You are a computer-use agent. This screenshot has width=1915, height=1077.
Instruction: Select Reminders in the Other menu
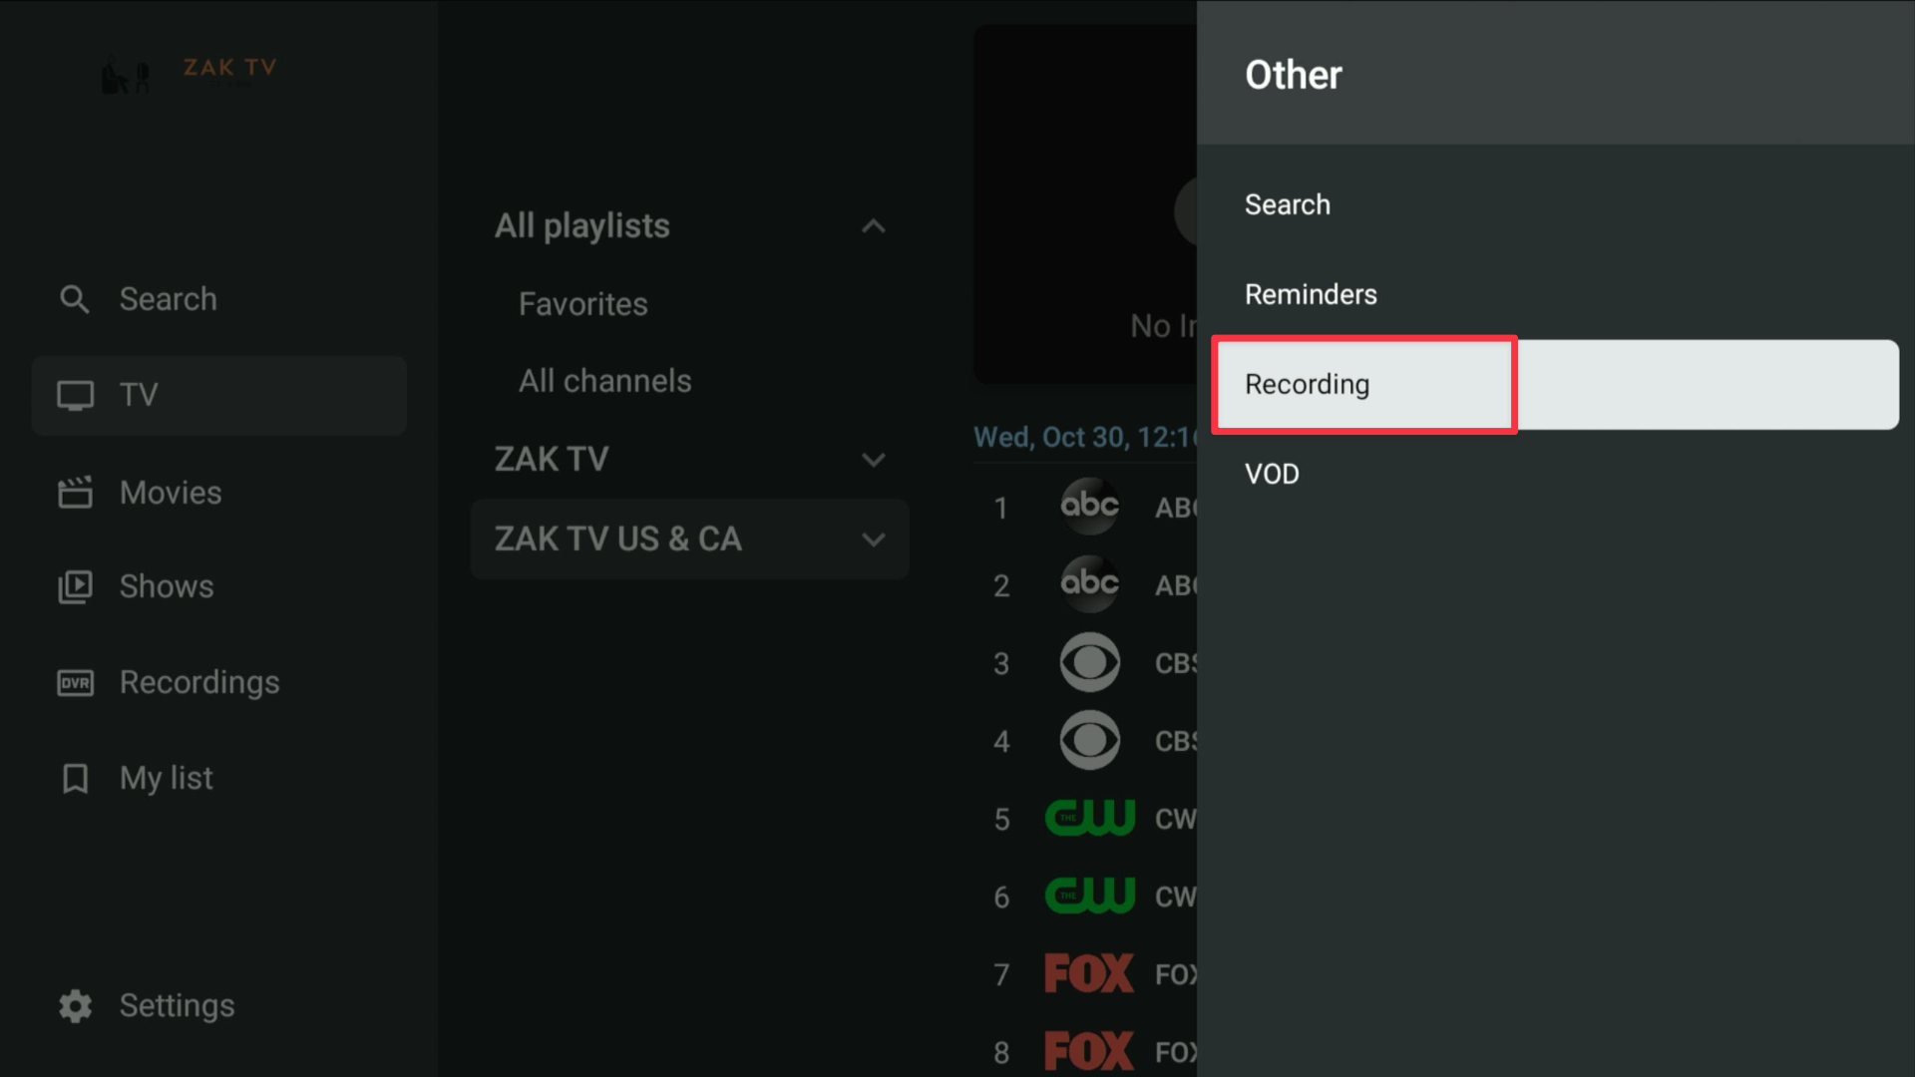click(1311, 295)
